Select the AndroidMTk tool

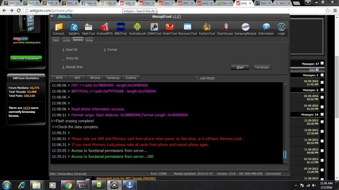(x=105, y=27)
